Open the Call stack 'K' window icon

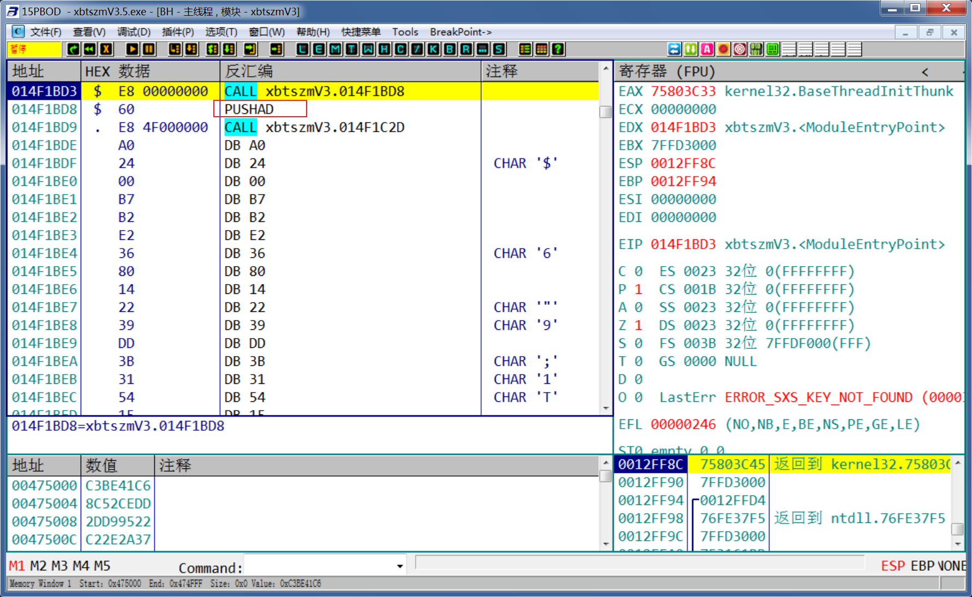tap(433, 50)
